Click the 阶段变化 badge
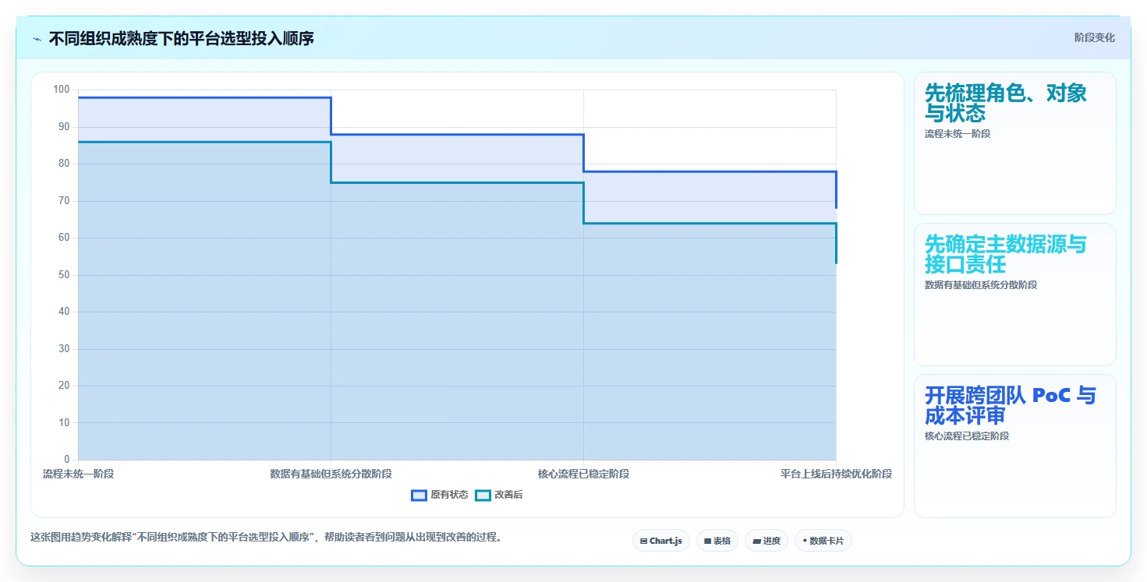This screenshot has height=582, width=1147. point(1095,38)
